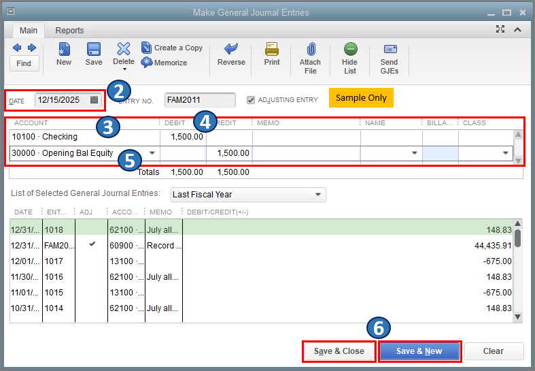Click the Find button
Screen dimensions: 535x371
[x=24, y=63]
